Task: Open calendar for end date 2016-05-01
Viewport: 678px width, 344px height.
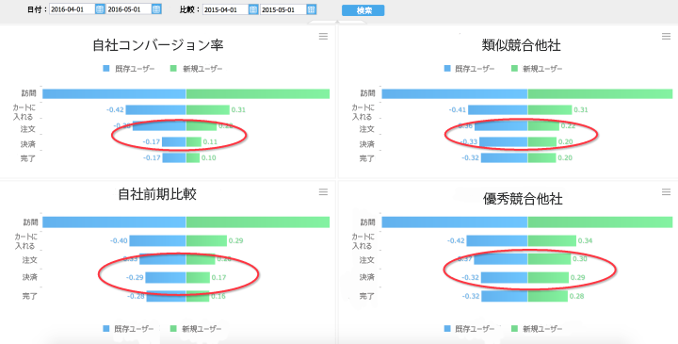Action: pyautogui.click(x=156, y=9)
